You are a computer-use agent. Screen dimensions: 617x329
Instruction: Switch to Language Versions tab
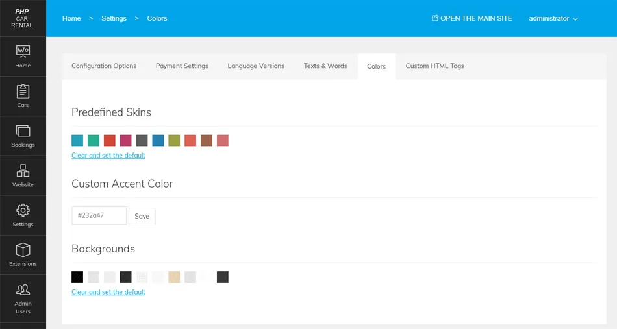tap(256, 66)
